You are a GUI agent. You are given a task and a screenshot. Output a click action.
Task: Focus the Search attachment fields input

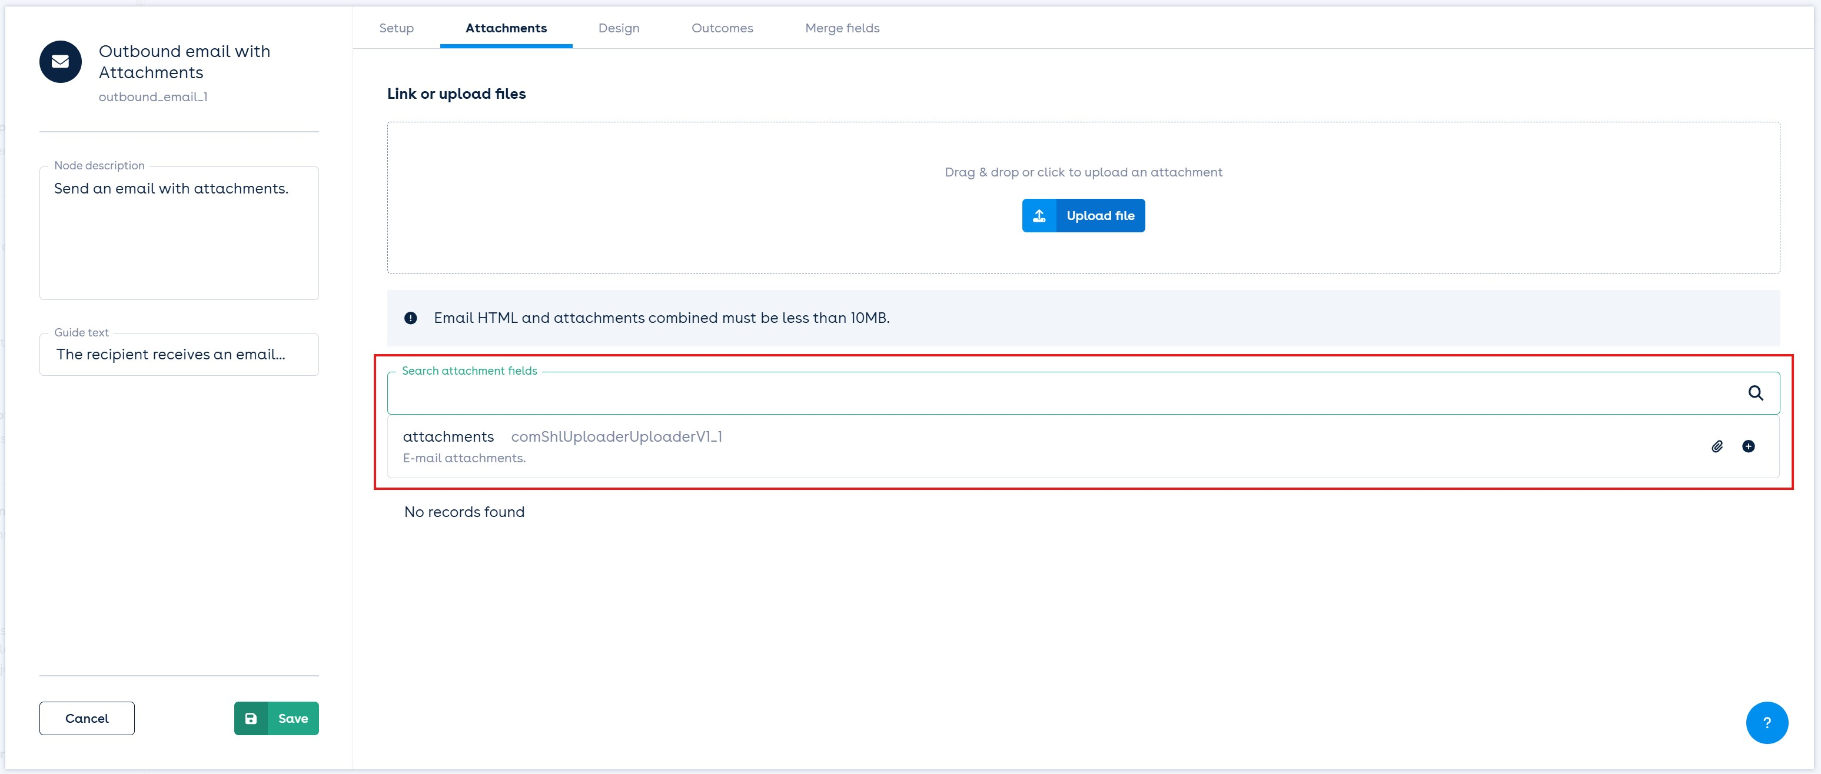pyautogui.click(x=1083, y=393)
